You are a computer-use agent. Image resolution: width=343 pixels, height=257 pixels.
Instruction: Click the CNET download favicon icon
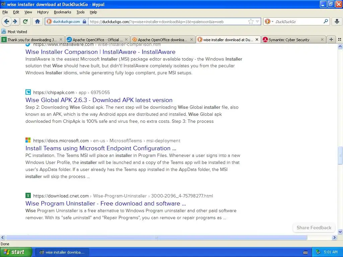click(x=28, y=195)
